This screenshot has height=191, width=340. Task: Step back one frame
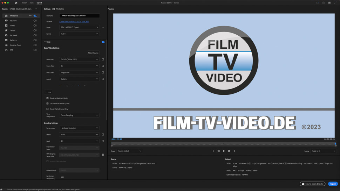[218, 151]
